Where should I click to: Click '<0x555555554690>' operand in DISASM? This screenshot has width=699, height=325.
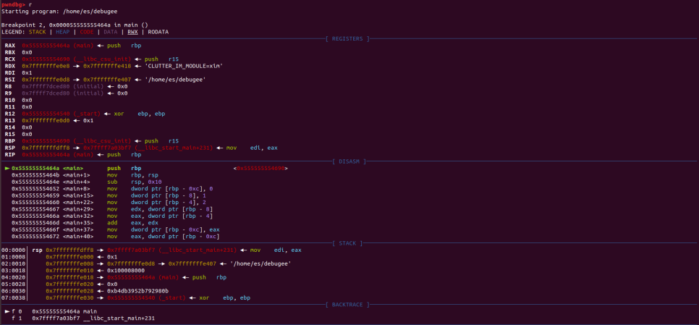point(260,169)
